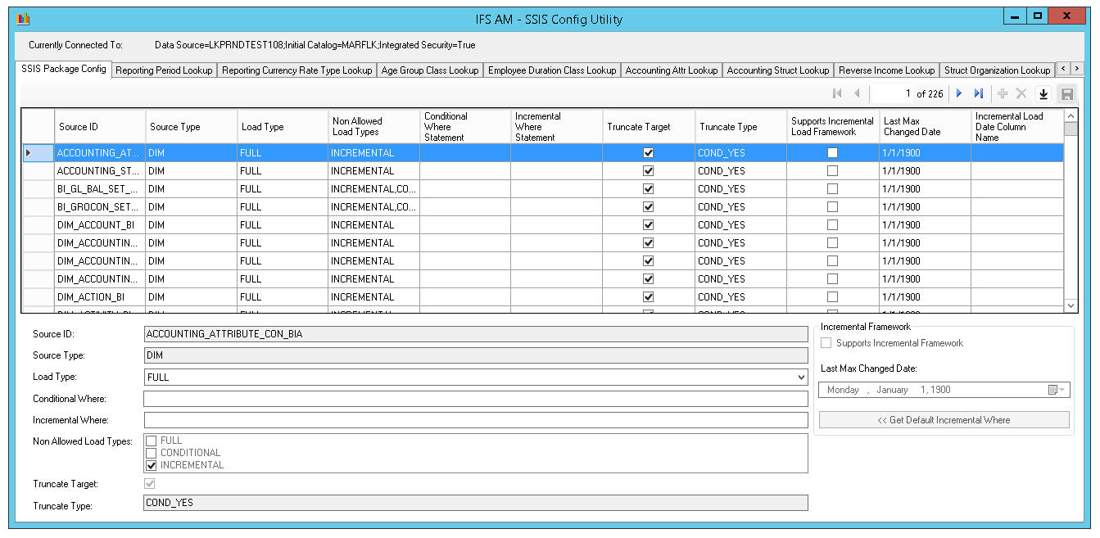Click the delete record X icon
The image size is (1100, 538).
tap(1021, 94)
